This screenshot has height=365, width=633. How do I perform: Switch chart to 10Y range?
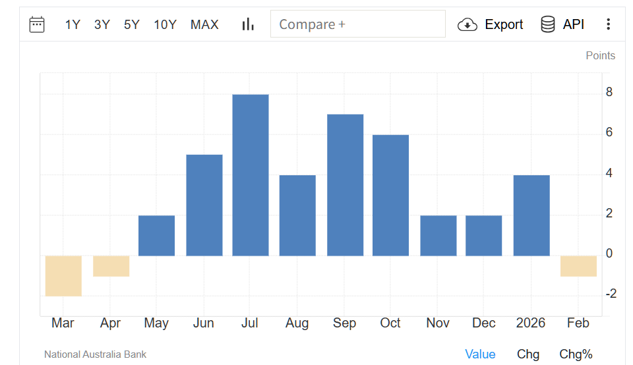pyautogui.click(x=165, y=24)
